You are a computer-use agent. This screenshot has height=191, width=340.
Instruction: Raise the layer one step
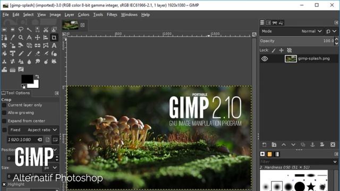pyautogui.click(x=284, y=145)
